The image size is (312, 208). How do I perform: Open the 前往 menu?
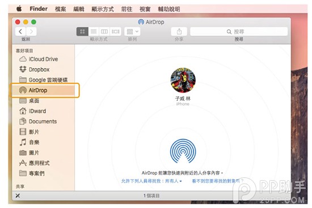click(127, 9)
